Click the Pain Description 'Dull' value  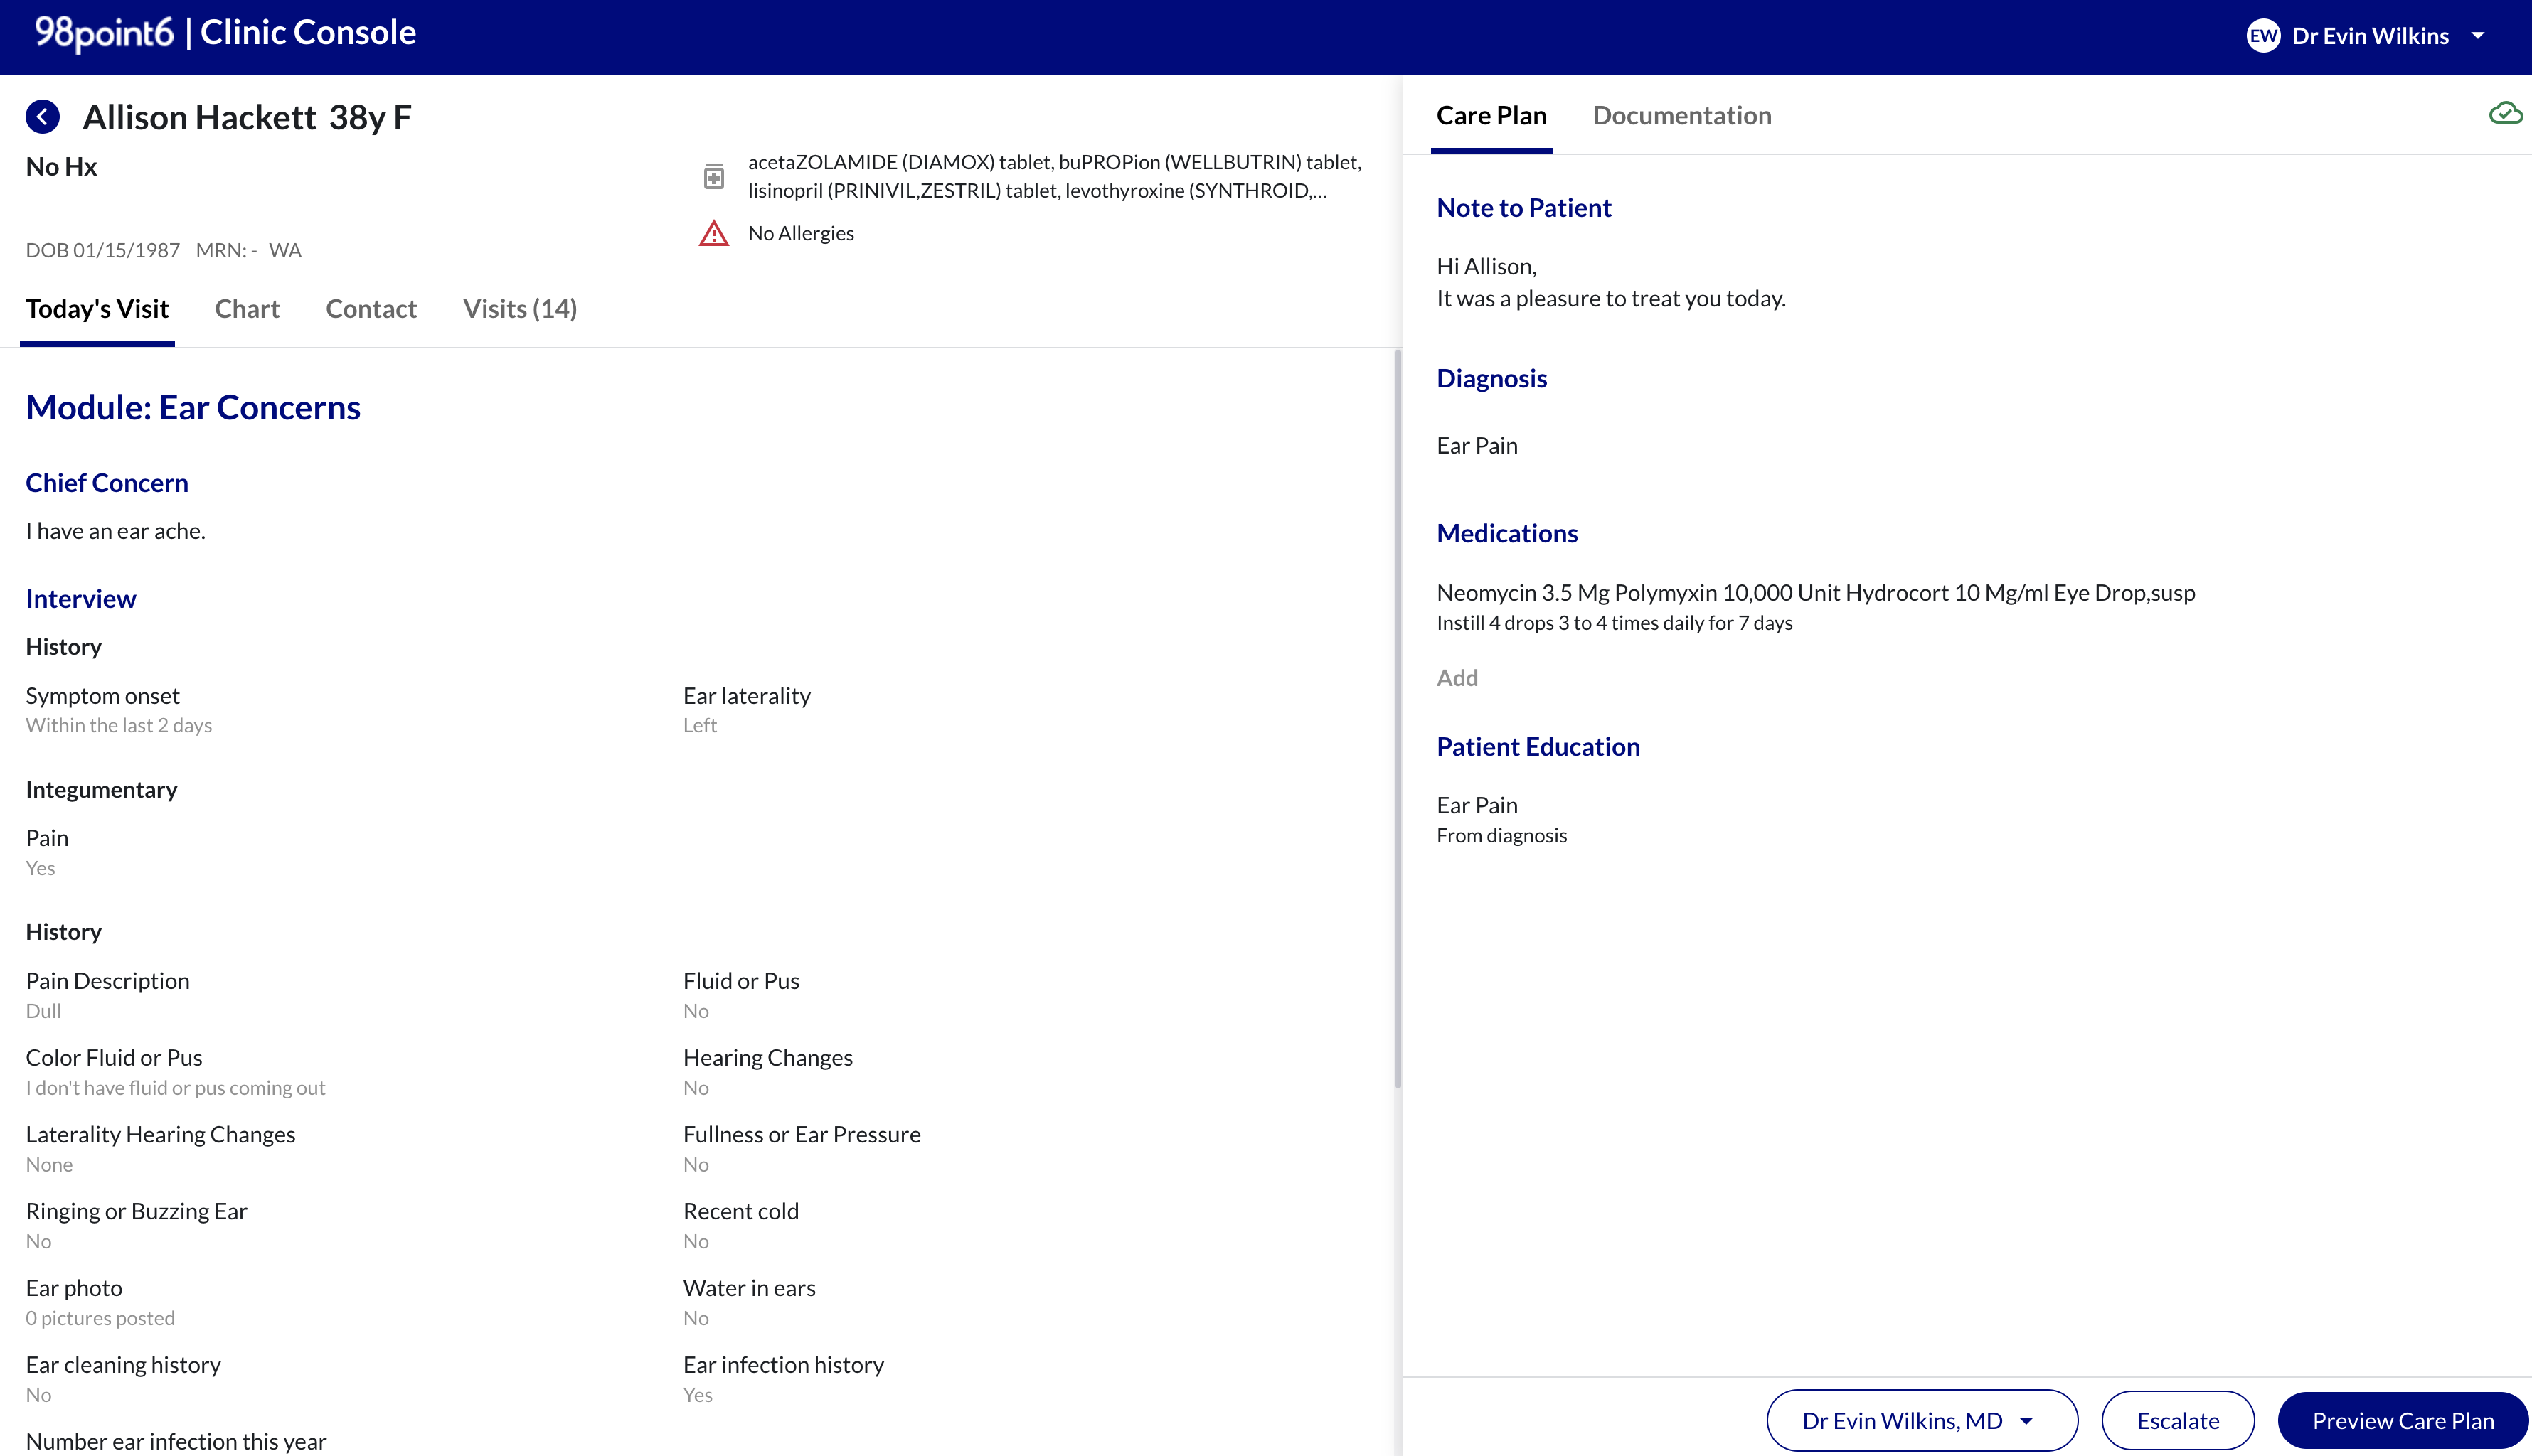pyautogui.click(x=43, y=1010)
